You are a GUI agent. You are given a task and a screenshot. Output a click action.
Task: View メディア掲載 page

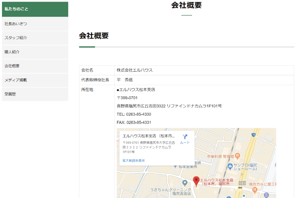coord(35,80)
